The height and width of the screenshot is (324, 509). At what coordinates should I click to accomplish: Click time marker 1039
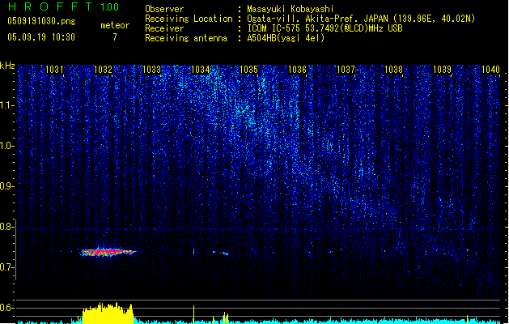tap(442, 69)
